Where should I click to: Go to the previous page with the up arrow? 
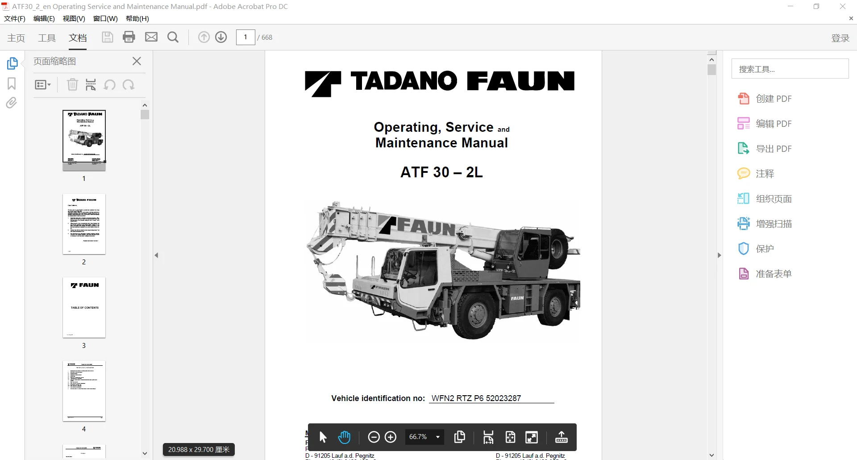tap(204, 37)
